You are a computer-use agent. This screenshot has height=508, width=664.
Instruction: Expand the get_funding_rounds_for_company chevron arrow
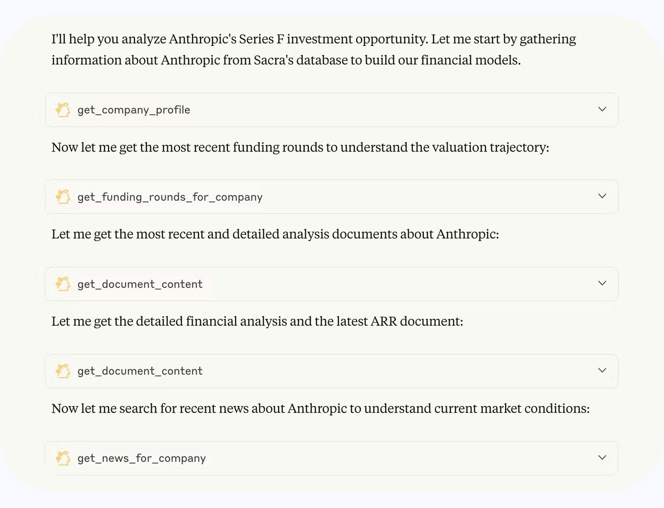click(602, 196)
